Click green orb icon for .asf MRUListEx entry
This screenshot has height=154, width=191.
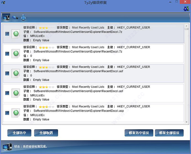(16, 93)
